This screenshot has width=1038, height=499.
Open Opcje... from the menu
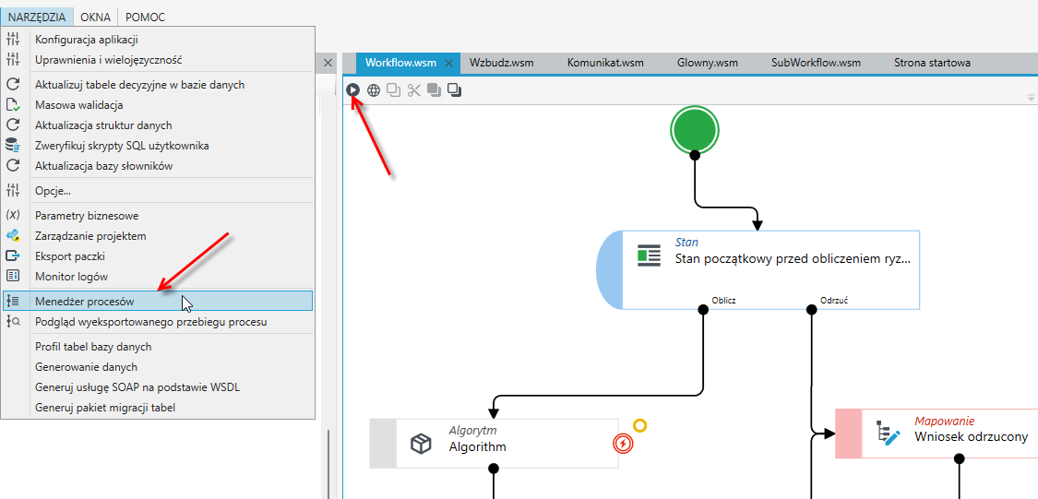[158, 191]
